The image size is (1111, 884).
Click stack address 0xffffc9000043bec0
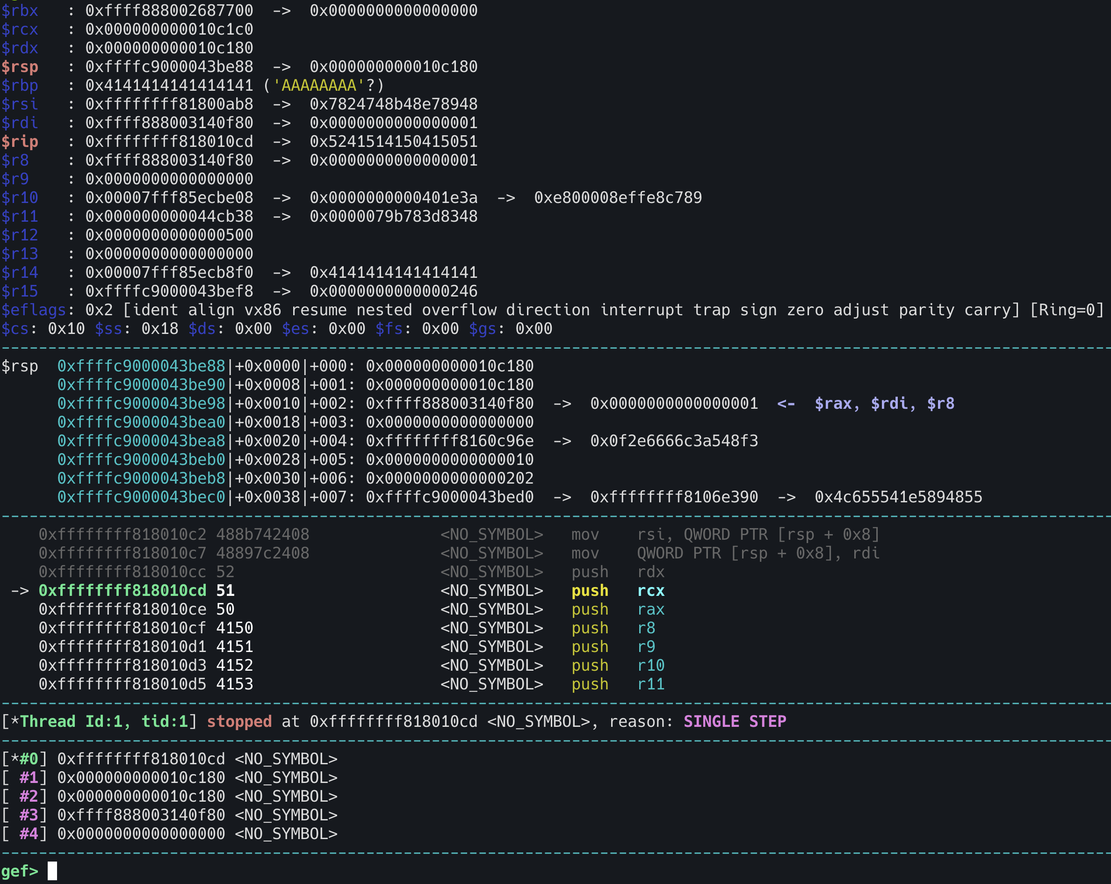(141, 497)
